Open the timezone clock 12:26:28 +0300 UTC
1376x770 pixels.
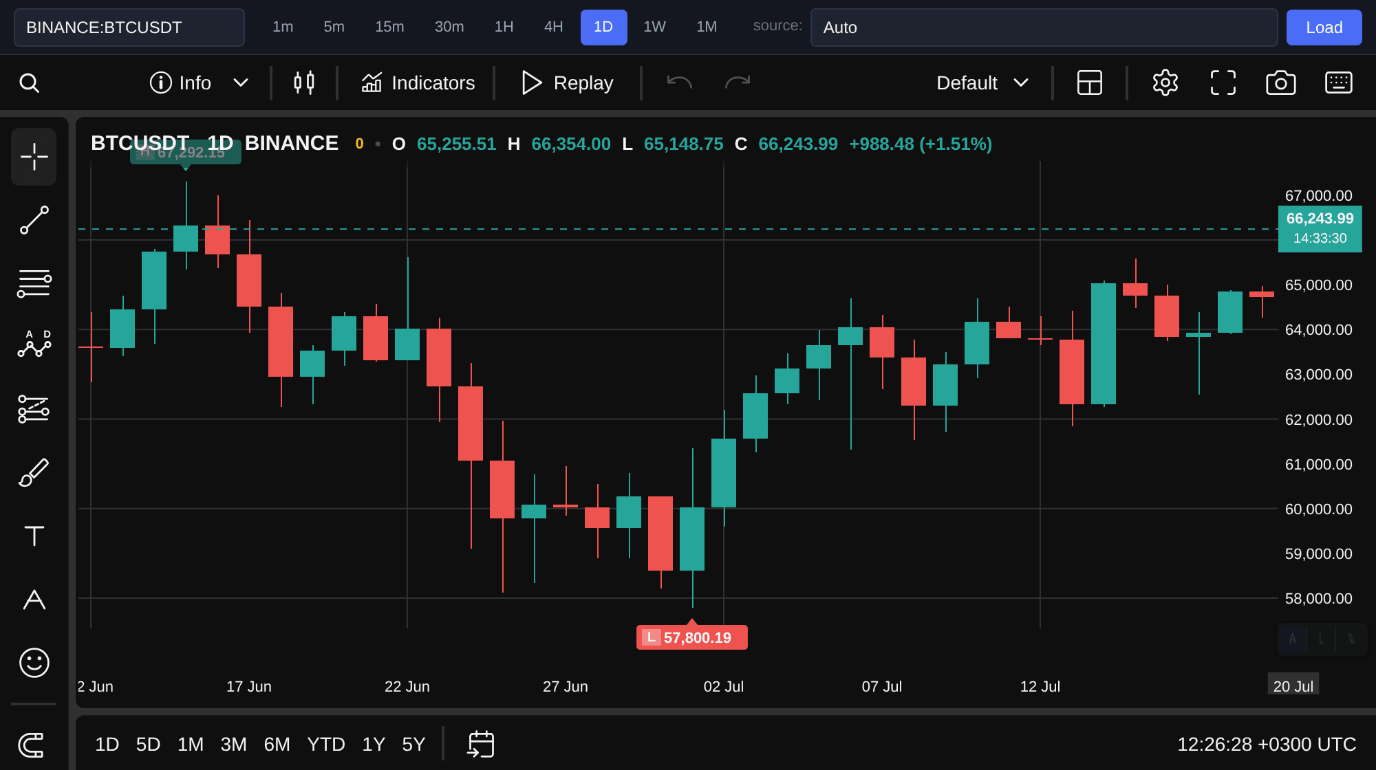(1267, 745)
